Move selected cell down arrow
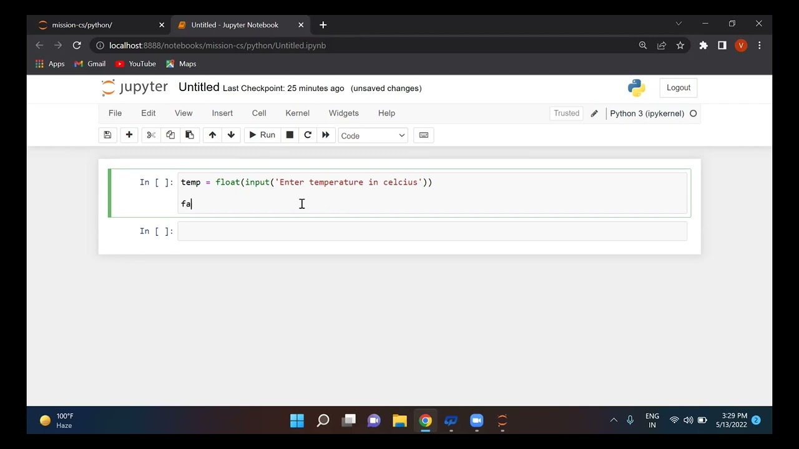This screenshot has width=799, height=449. [x=231, y=135]
